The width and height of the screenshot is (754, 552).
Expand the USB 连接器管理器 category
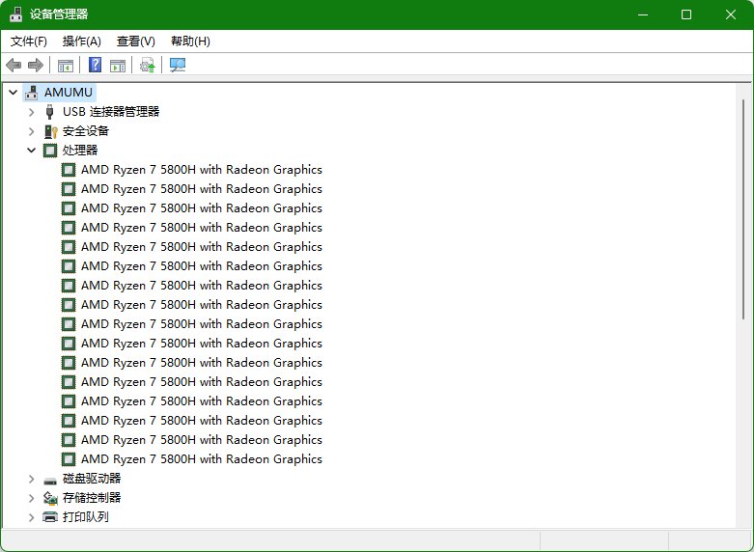[32, 112]
